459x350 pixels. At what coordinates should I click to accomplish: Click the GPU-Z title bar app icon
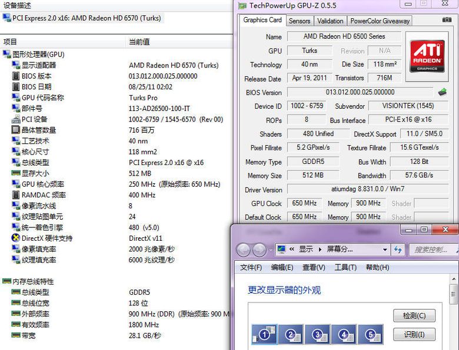click(x=242, y=5)
